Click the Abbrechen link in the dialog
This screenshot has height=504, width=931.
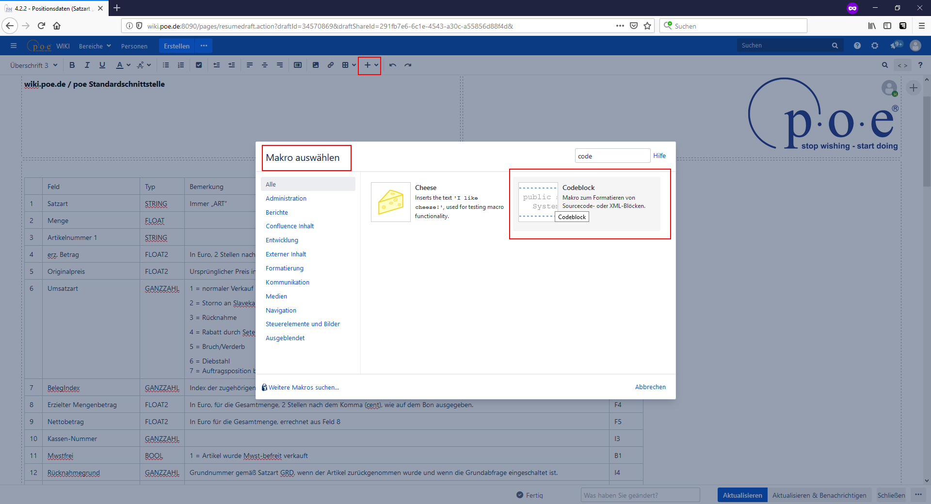[x=650, y=387]
